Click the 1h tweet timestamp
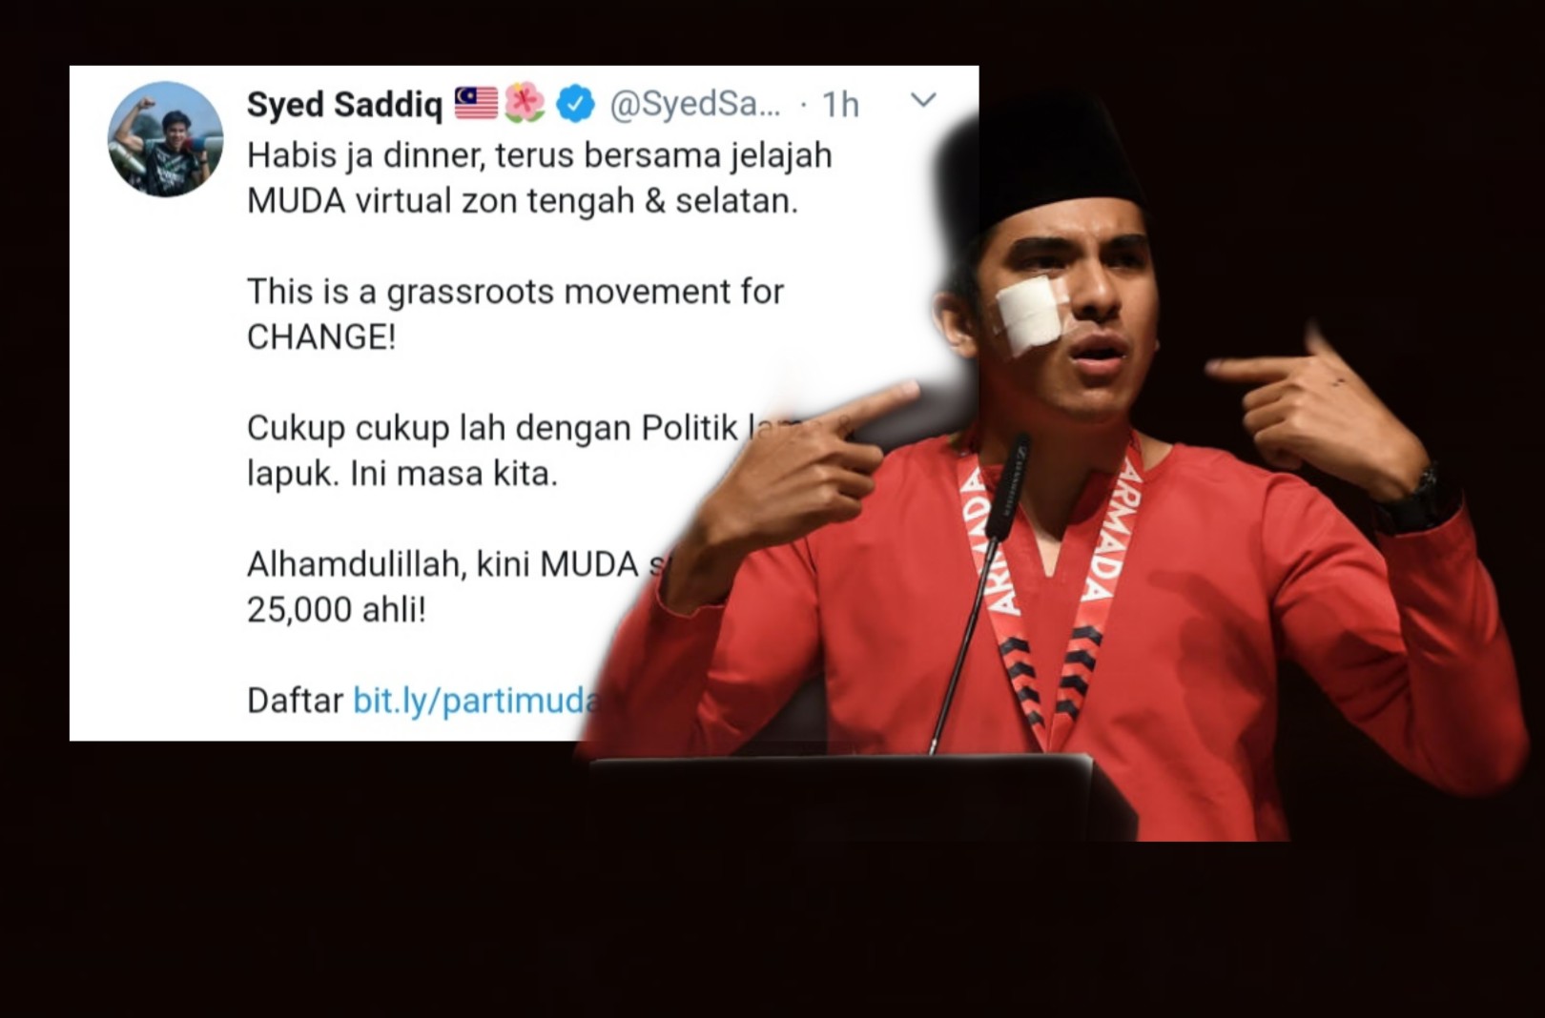This screenshot has width=1545, height=1018. coord(840,105)
